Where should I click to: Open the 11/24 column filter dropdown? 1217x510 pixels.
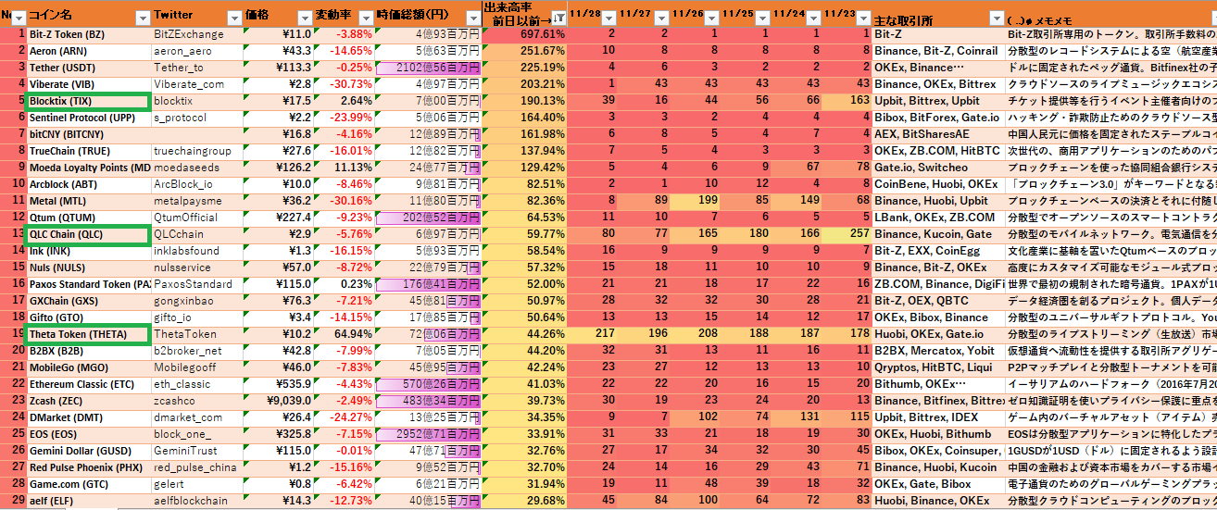[812, 18]
